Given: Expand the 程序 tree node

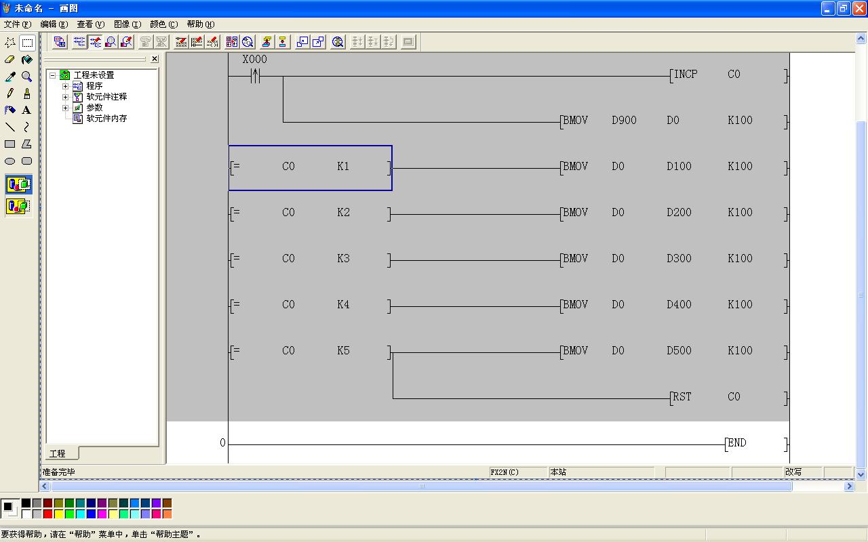Looking at the screenshot, I should coord(66,86).
